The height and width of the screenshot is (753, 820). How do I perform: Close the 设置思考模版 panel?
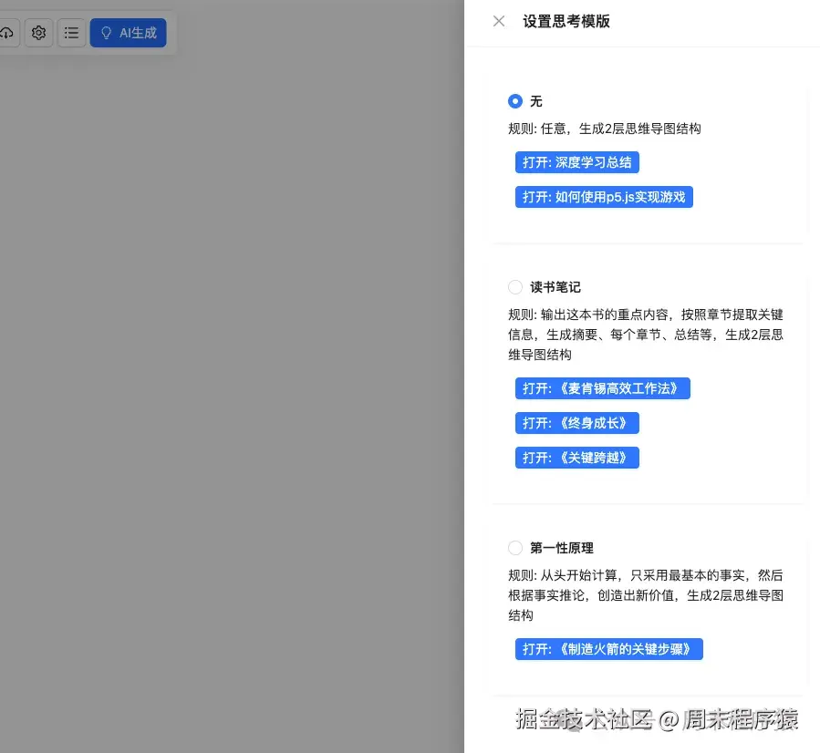(499, 21)
